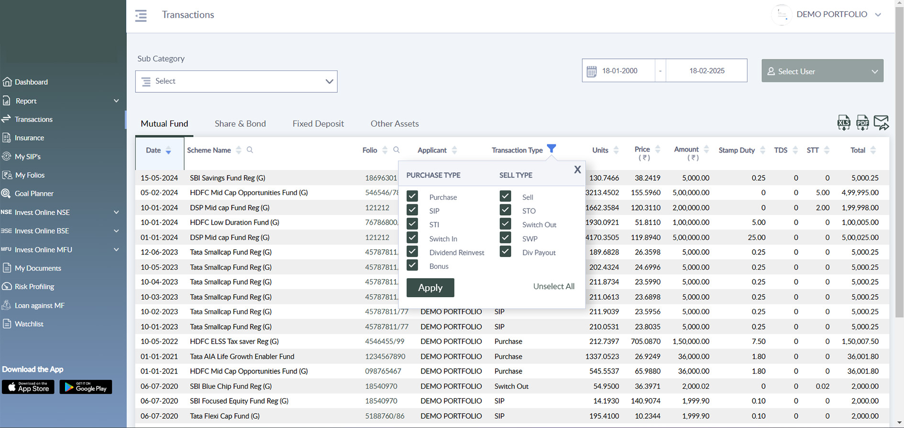Uncheck the STO checkbox
Image resolution: width=904 pixels, height=428 pixels.
pyautogui.click(x=506, y=210)
